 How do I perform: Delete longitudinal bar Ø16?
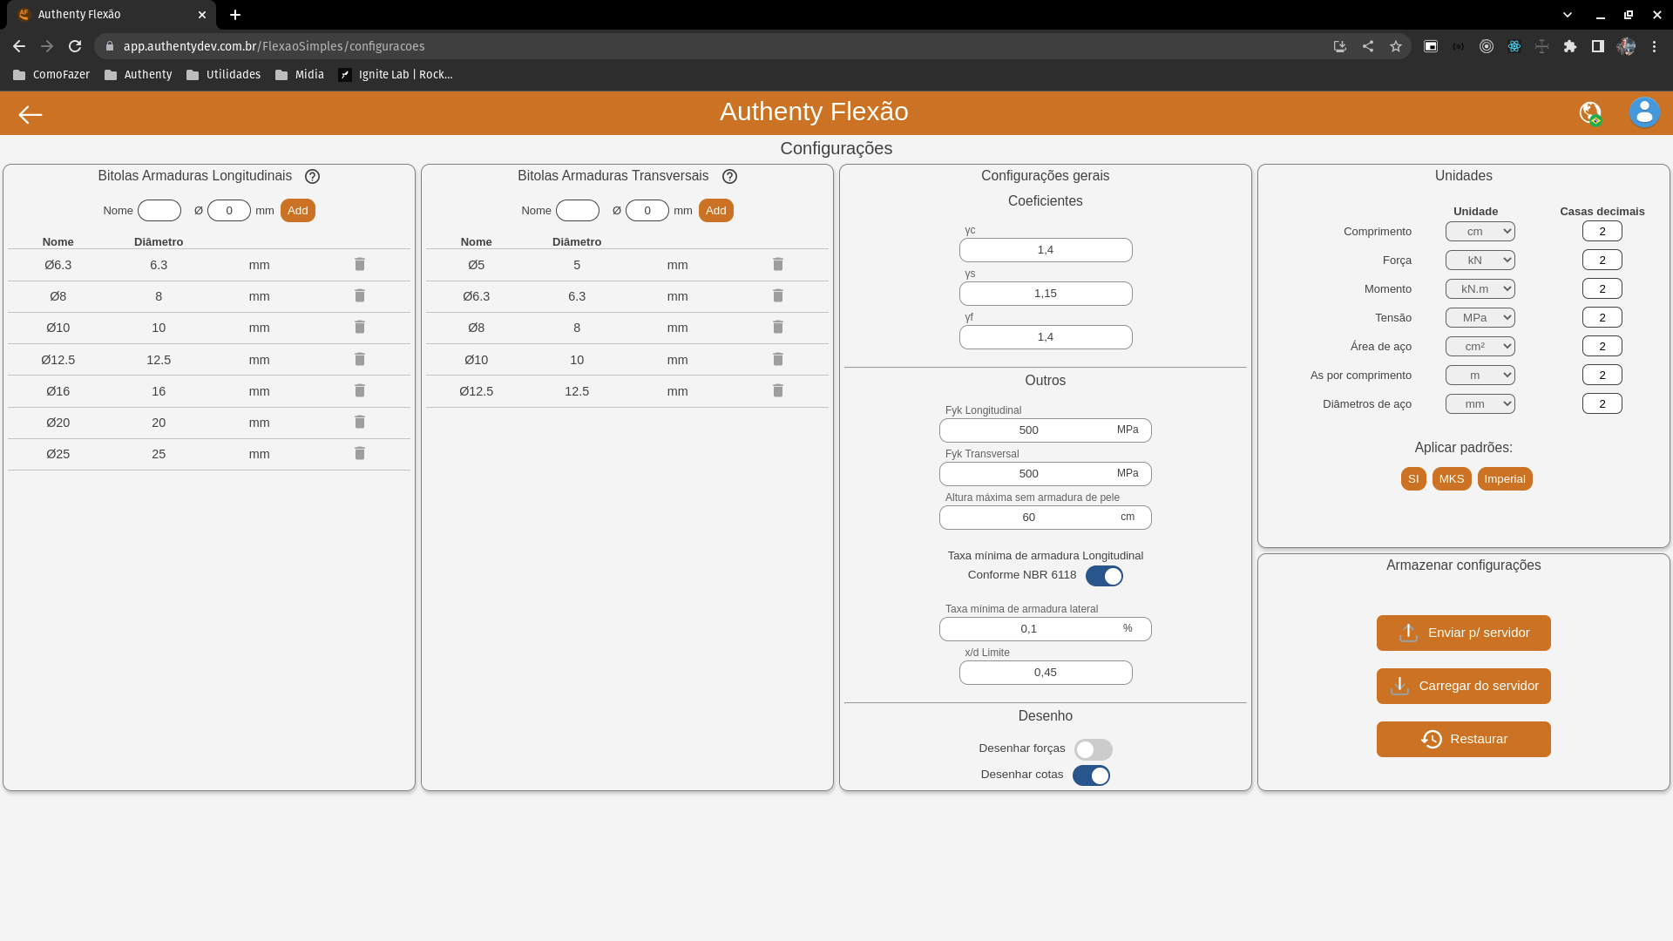(360, 390)
